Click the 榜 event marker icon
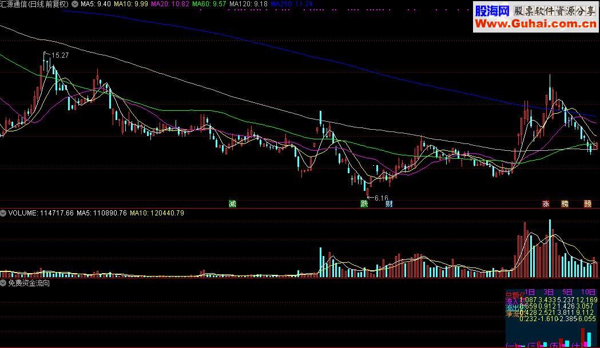This screenshot has width=600, height=348. (x=565, y=204)
